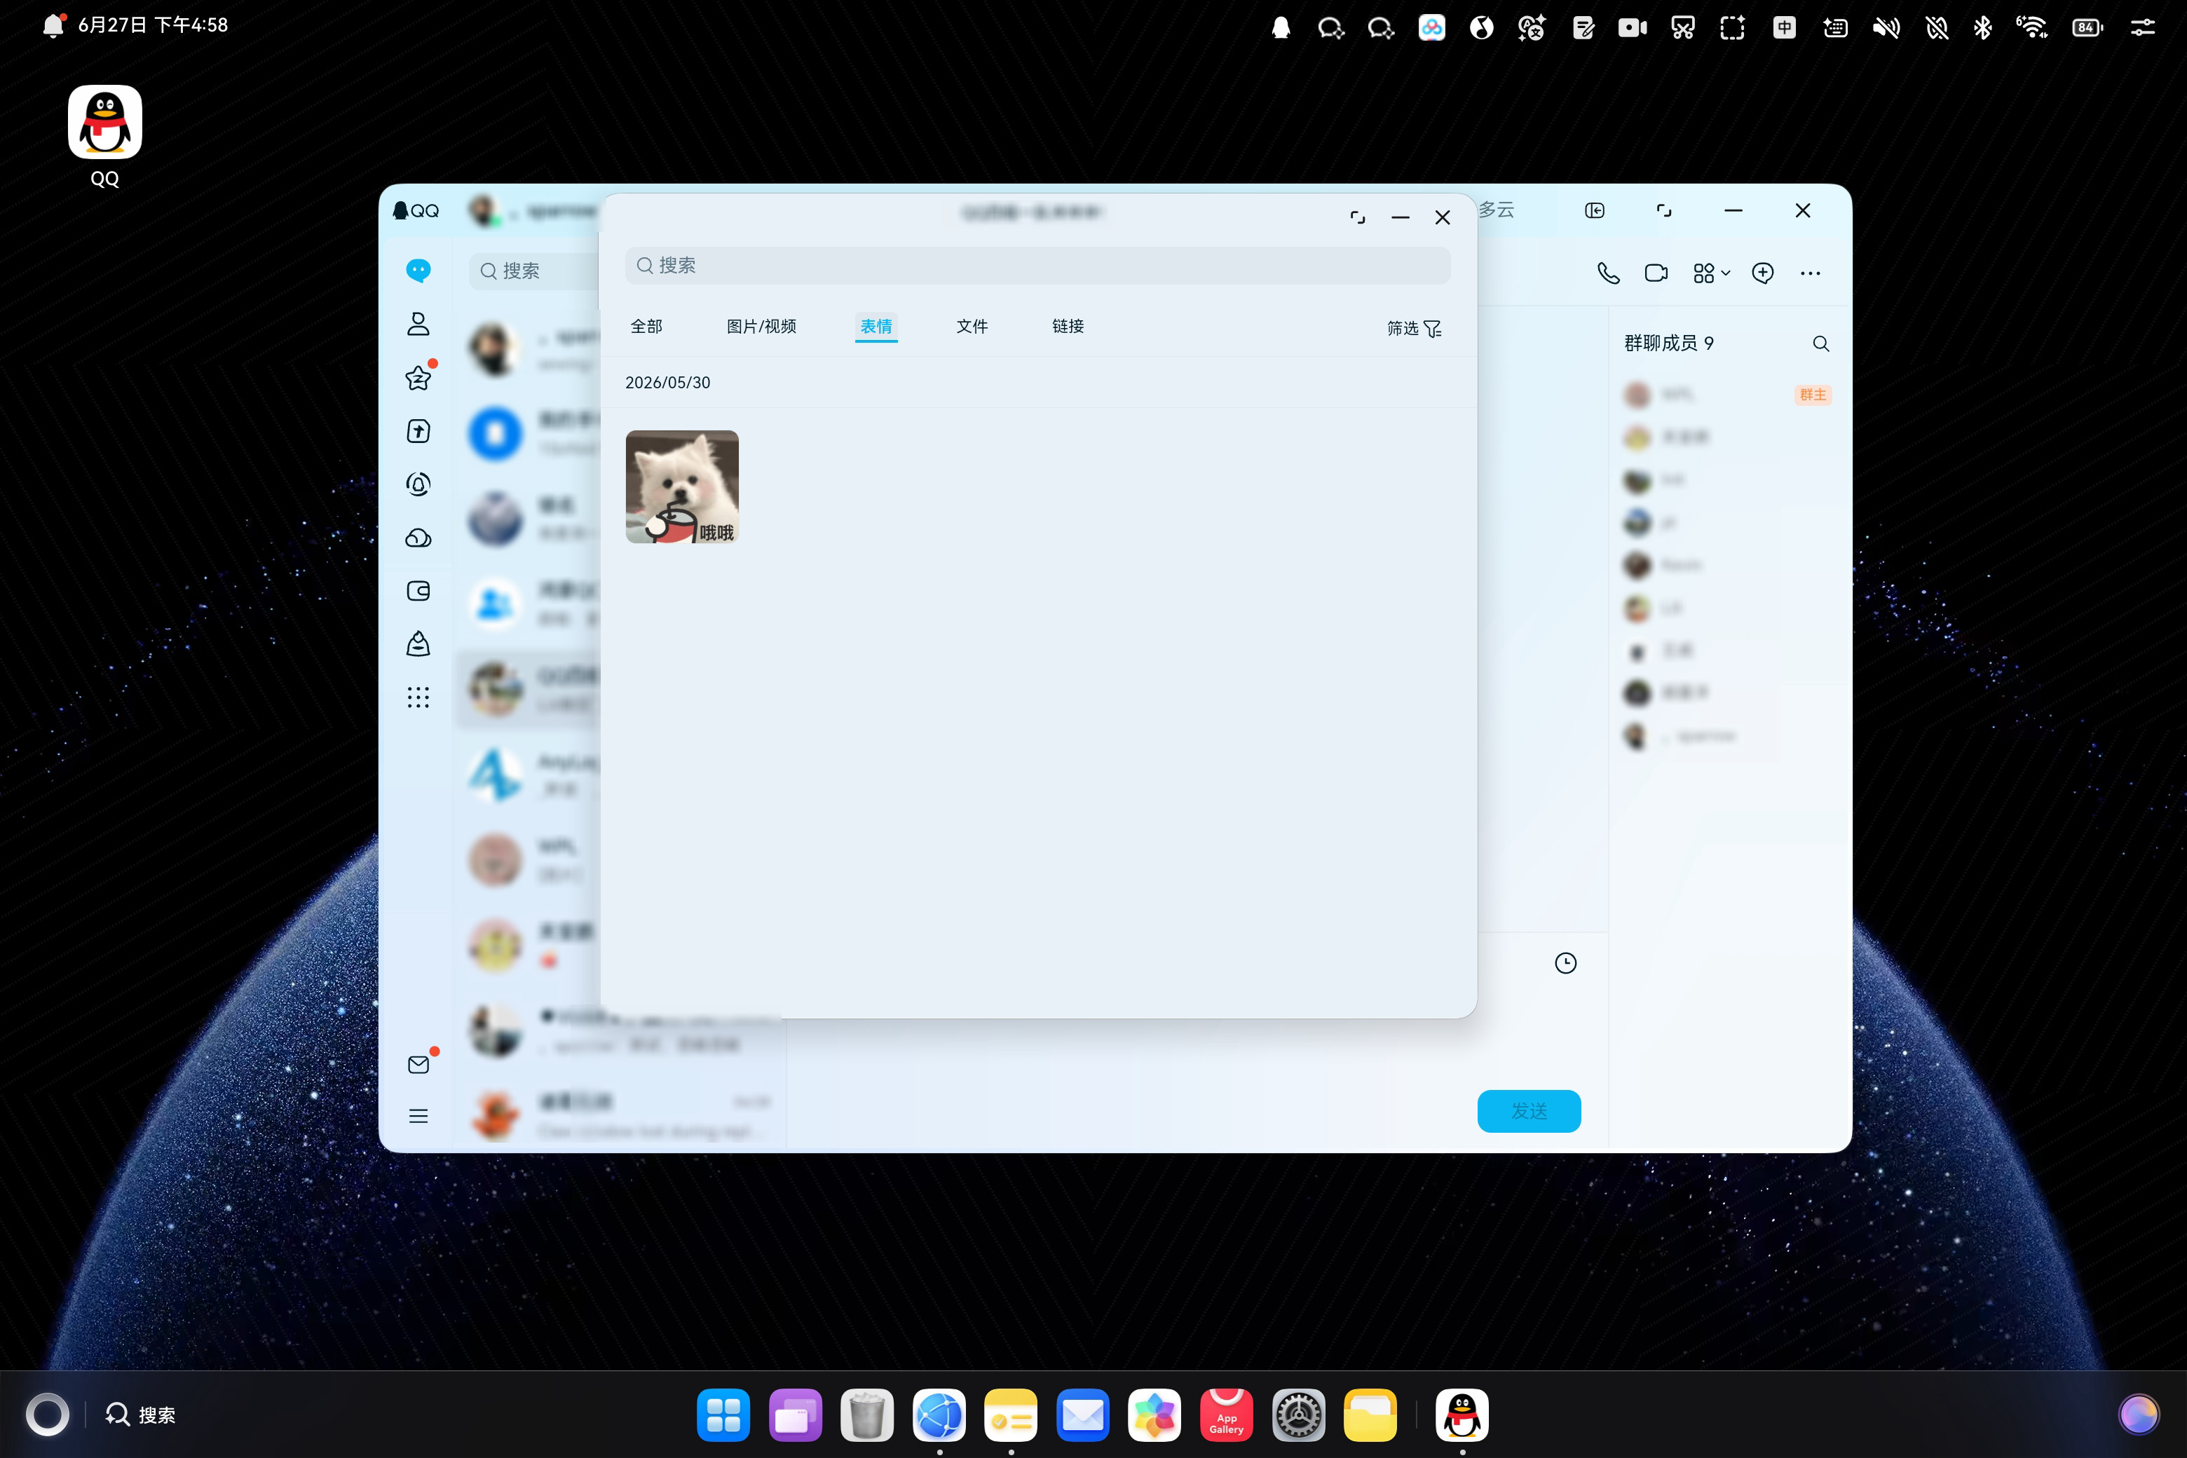The image size is (2187, 1458).
Task: Open the Gallery photos app in the dock
Action: point(1155,1415)
